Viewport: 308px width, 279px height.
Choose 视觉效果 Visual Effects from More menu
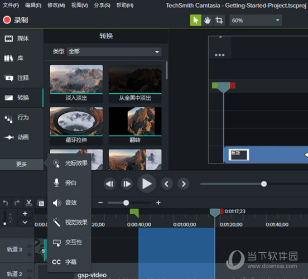(69, 223)
